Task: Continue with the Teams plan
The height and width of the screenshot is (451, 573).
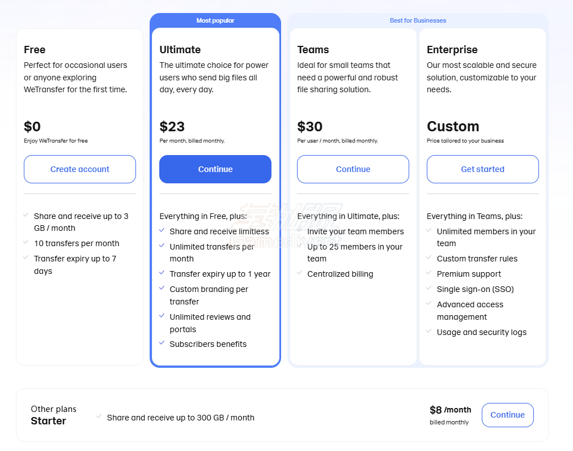Action: tap(353, 169)
